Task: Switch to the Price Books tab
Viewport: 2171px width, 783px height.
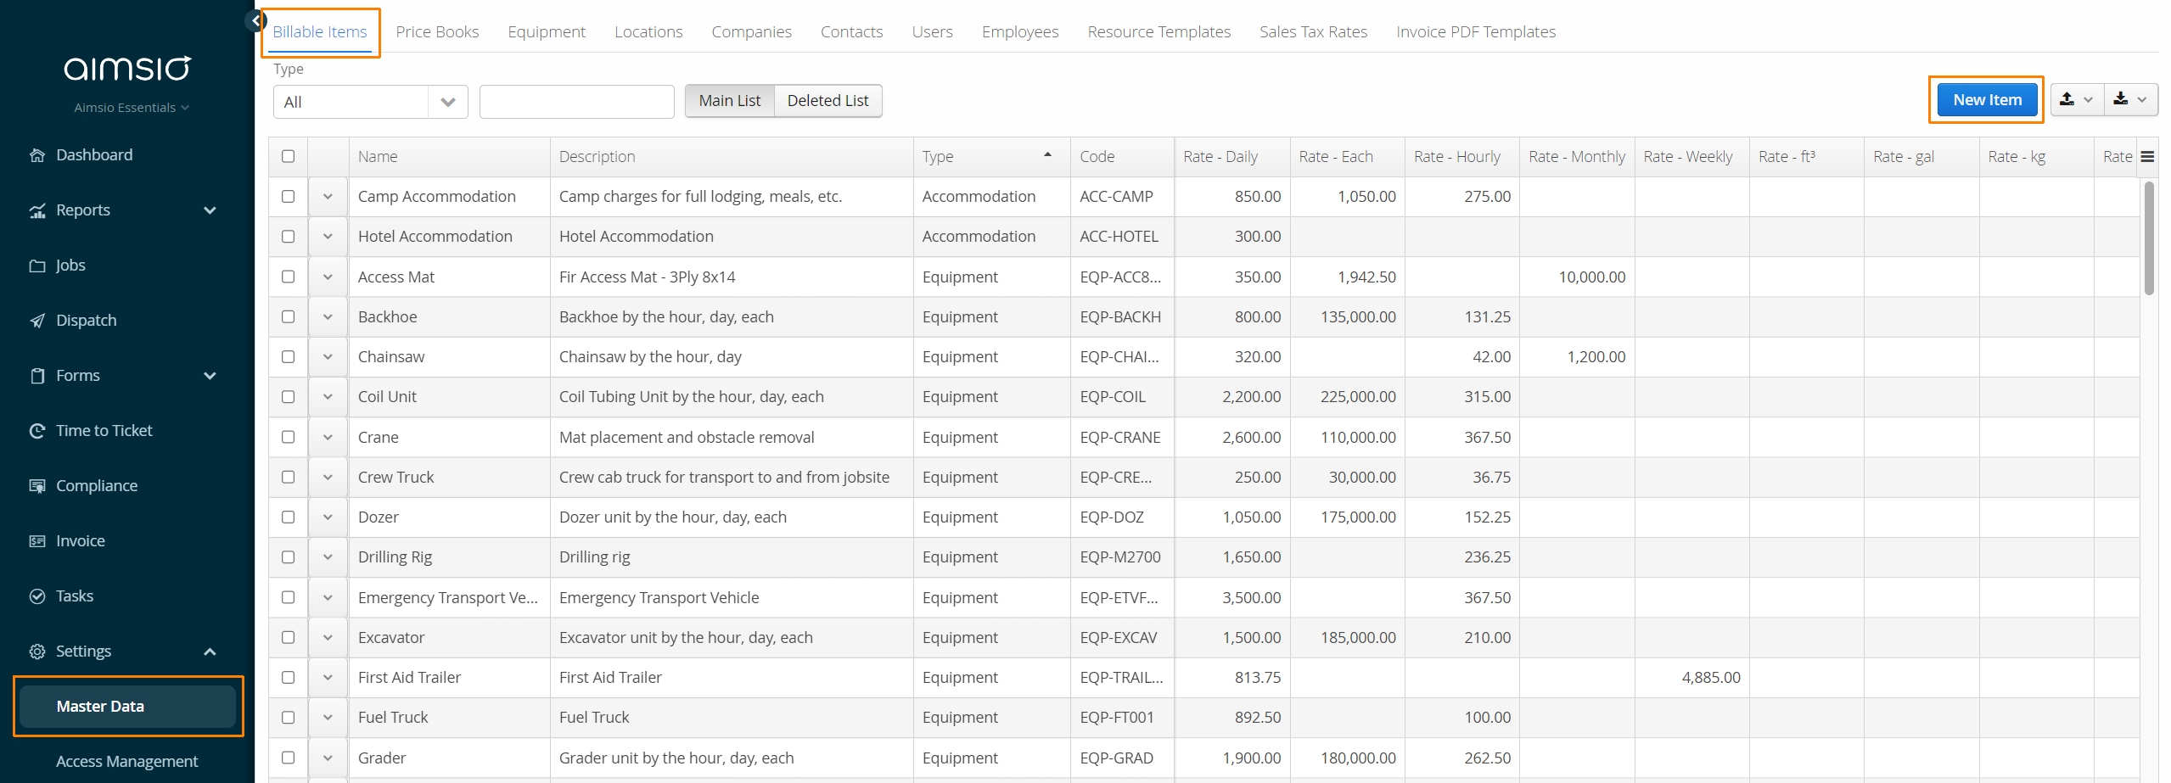Action: (437, 32)
